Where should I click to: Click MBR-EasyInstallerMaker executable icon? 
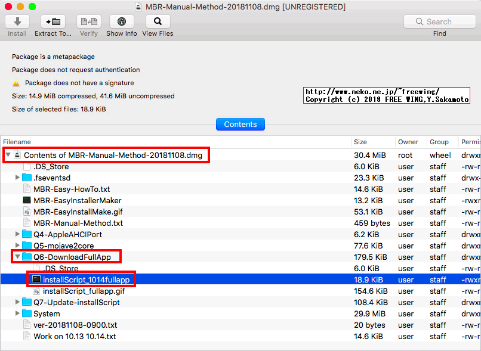click(27, 200)
